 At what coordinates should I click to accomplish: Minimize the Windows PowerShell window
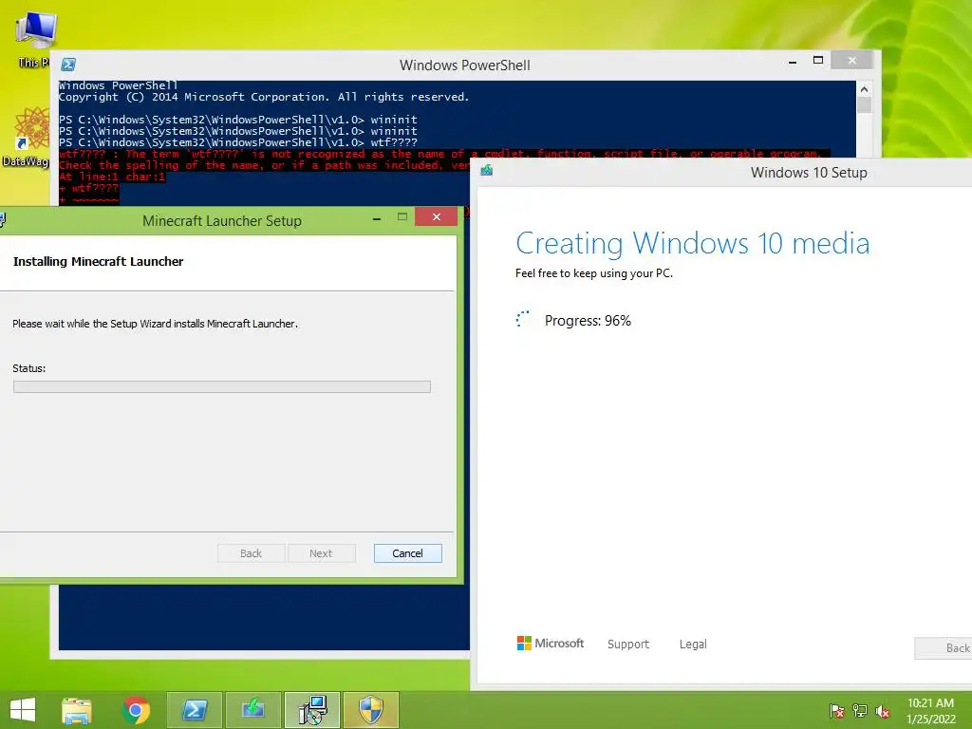pyautogui.click(x=793, y=62)
